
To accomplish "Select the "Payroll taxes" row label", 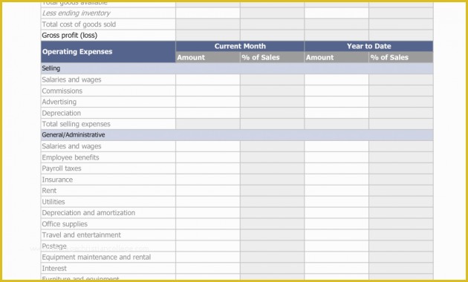I will pyautogui.click(x=62, y=168).
